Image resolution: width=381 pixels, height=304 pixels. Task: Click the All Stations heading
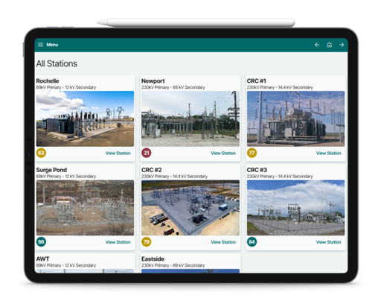(57, 63)
